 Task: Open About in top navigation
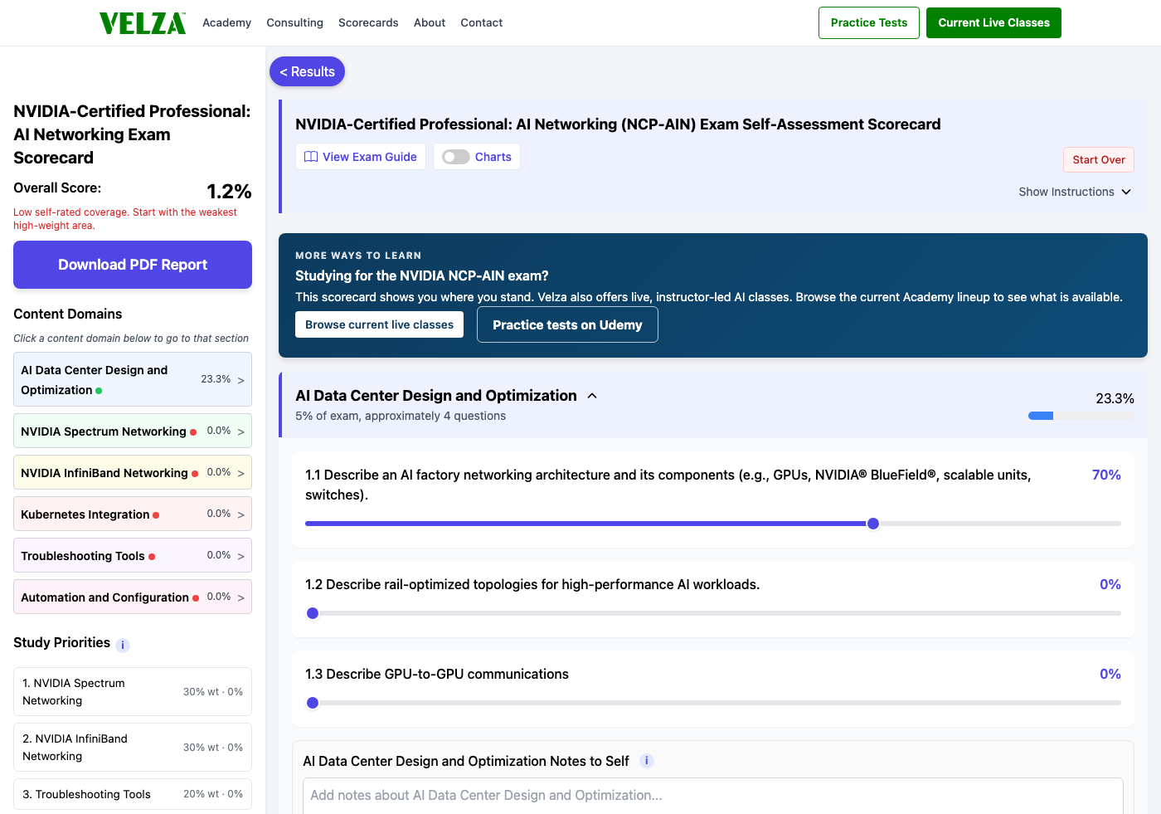pyautogui.click(x=430, y=22)
